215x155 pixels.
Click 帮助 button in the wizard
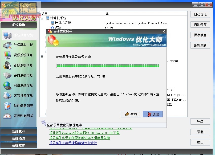[x=131, y=114]
